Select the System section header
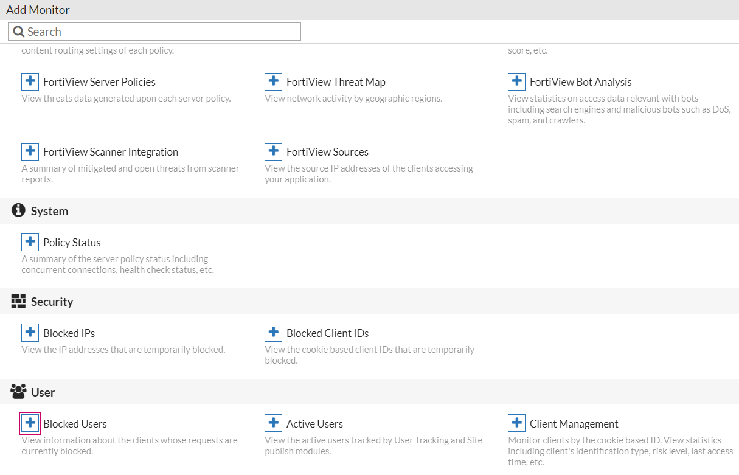 coord(49,211)
